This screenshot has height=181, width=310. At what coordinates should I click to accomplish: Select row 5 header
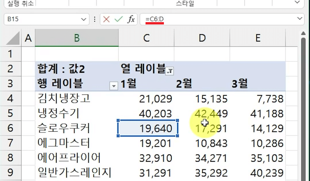click(x=11, y=113)
